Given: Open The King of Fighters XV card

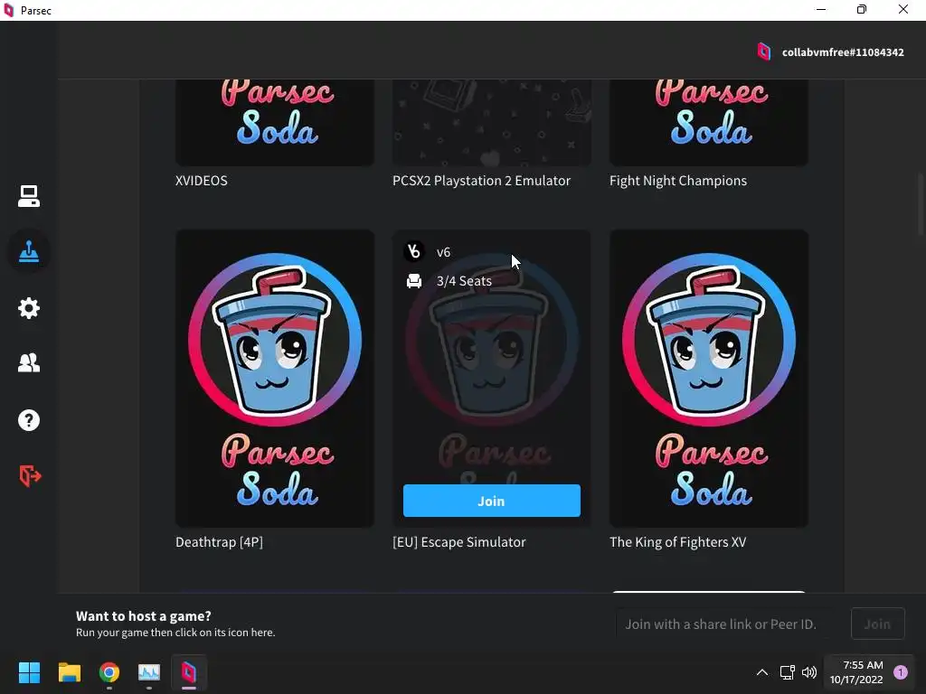Looking at the screenshot, I should click(709, 379).
